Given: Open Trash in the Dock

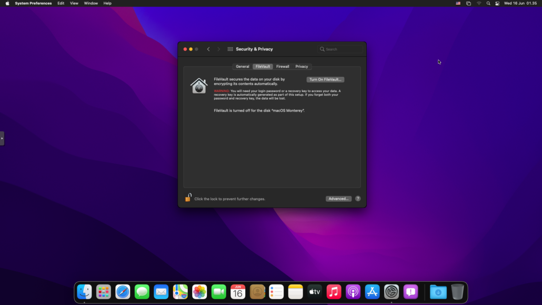Looking at the screenshot, I should [x=457, y=292].
